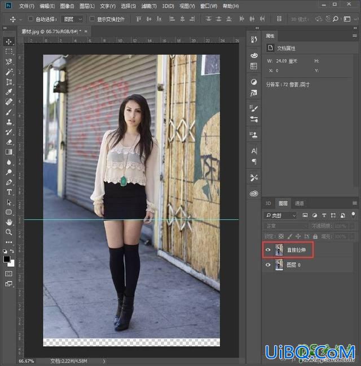Image resolution: width=361 pixels, height=366 pixels.
Task: Toggle adjustment layer filter
Action: (x=315, y=215)
